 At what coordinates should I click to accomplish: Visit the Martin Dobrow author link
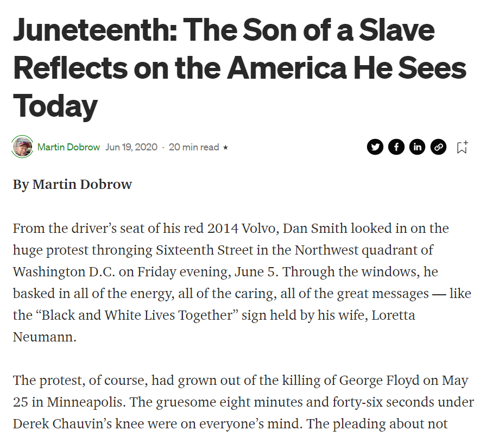tap(68, 147)
